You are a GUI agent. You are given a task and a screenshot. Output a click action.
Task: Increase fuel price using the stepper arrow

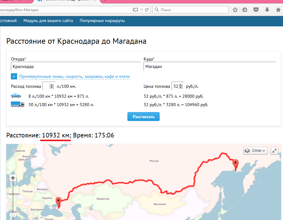(x=180, y=85)
